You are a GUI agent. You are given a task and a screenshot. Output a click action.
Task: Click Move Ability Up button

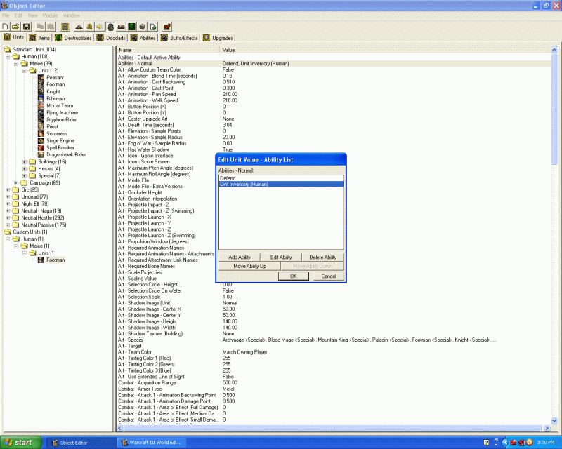click(249, 266)
